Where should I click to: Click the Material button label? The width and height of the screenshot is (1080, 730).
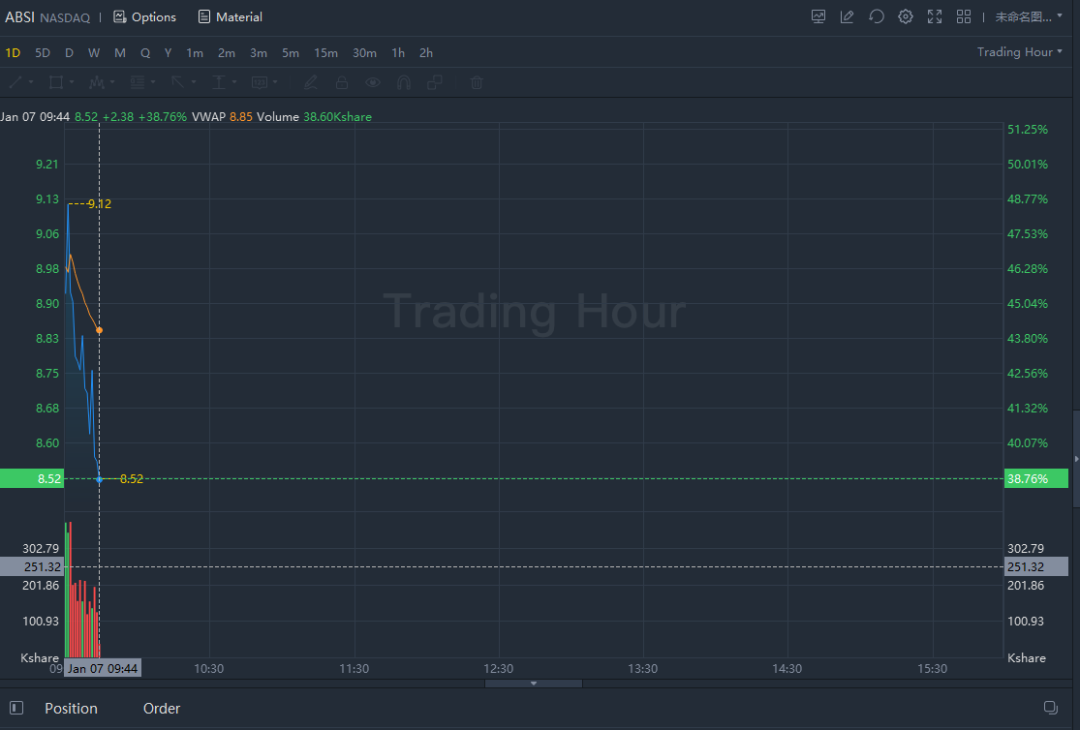point(239,17)
